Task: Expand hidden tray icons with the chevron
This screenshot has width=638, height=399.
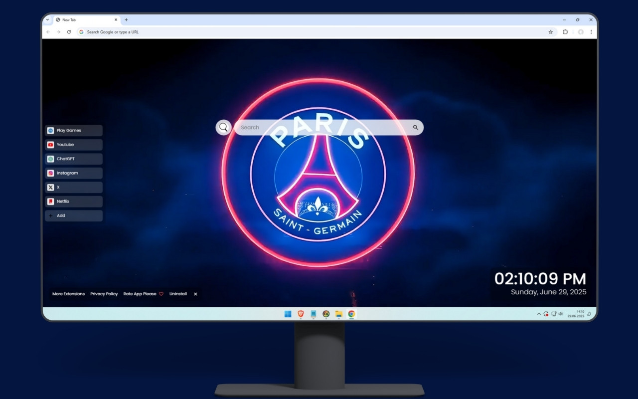Action: tap(539, 314)
